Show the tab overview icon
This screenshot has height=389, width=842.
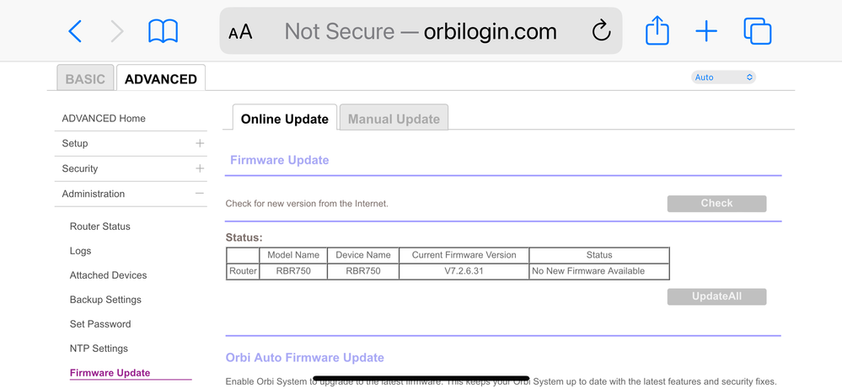(757, 32)
